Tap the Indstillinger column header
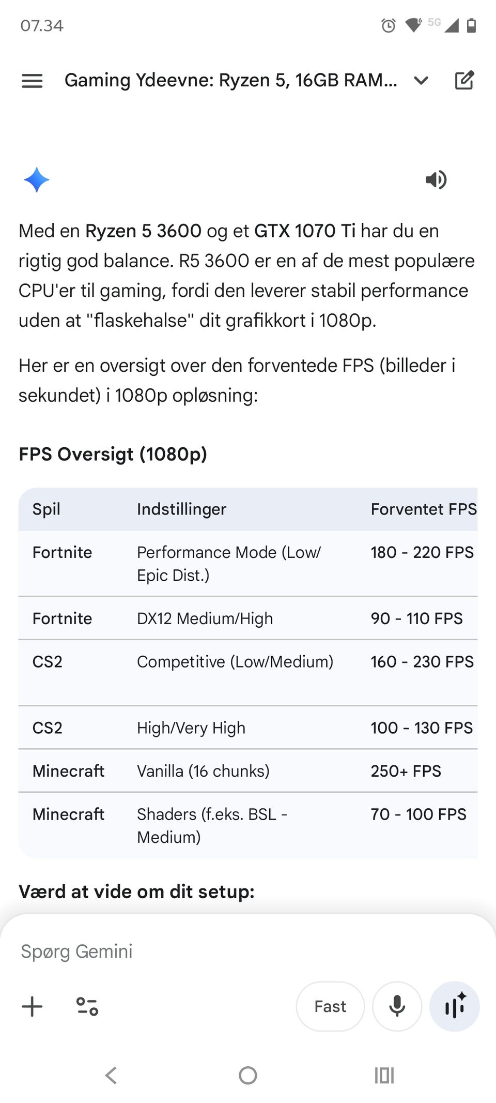 click(182, 509)
